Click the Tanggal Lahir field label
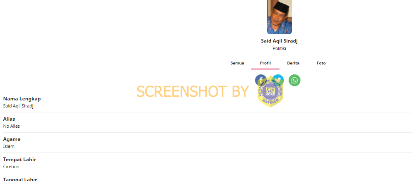412x181 pixels. (x=20, y=179)
